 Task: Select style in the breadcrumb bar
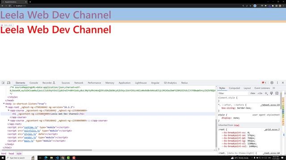point(19,153)
